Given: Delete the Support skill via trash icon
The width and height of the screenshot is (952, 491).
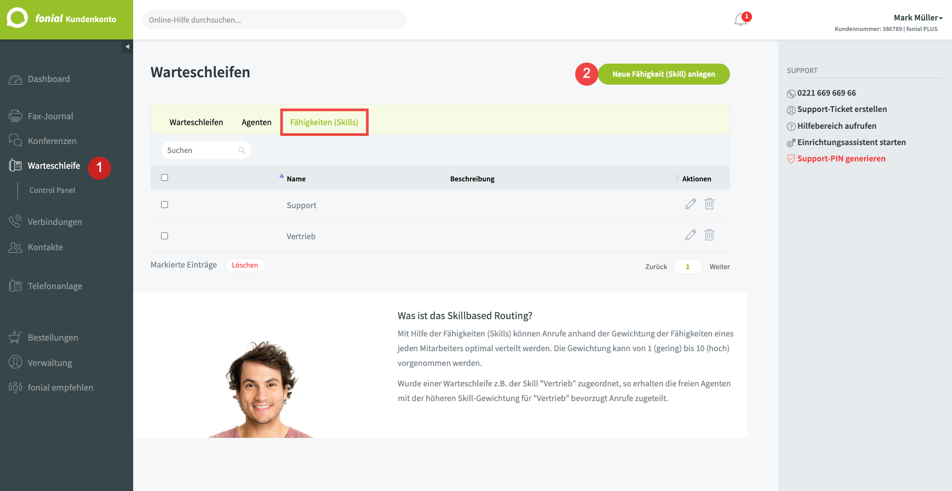Looking at the screenshot, I should click(709, 204).
